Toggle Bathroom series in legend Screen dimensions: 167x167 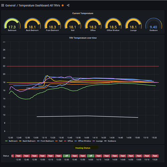tap(13, 141)
